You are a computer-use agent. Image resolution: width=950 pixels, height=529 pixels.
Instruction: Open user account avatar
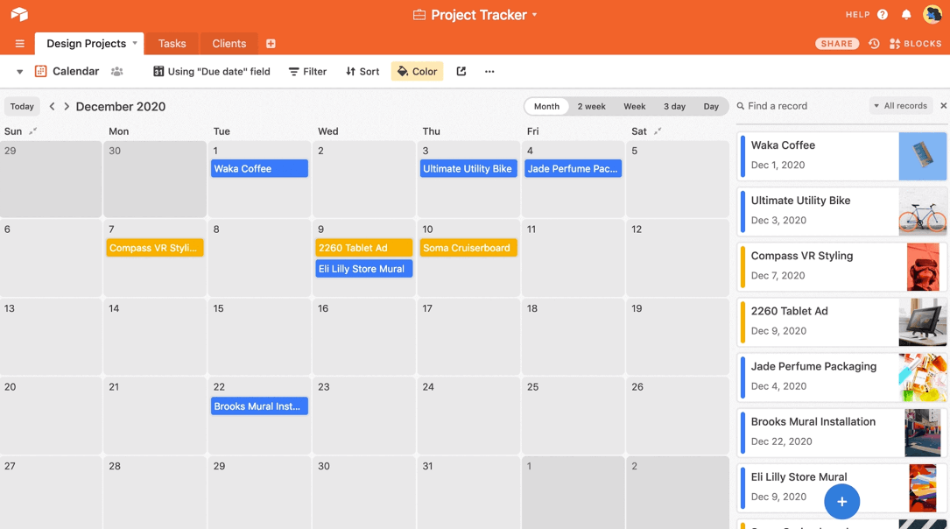(x=932, y=14)
